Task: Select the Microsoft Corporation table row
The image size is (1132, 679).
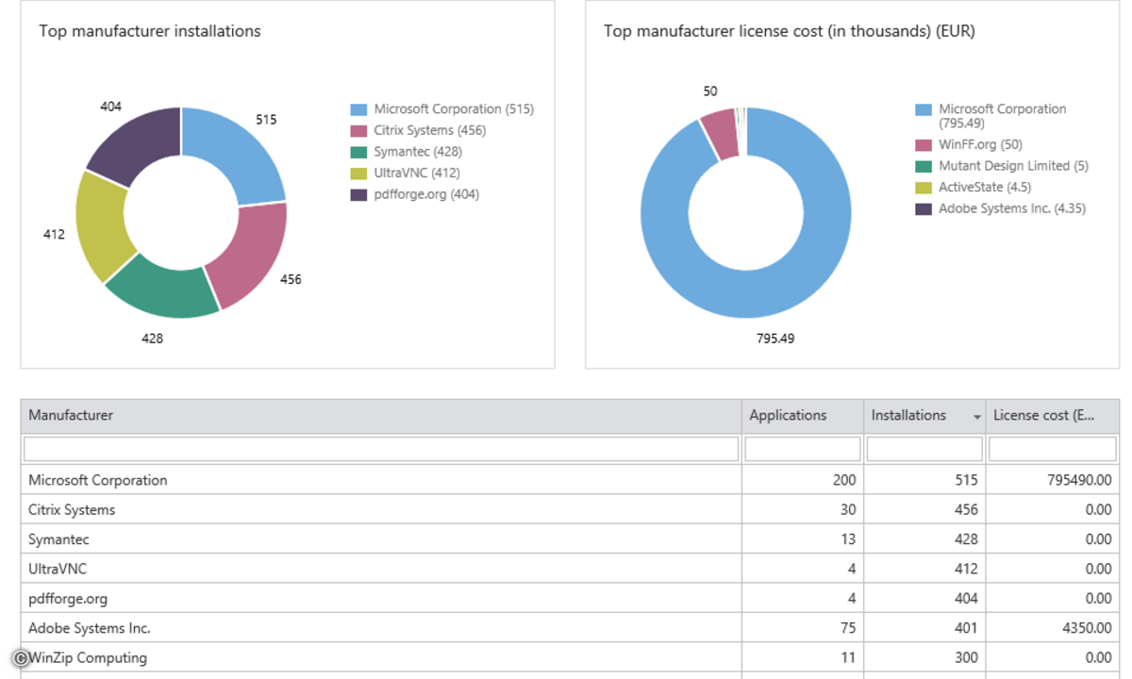Action: coord(570,480)
